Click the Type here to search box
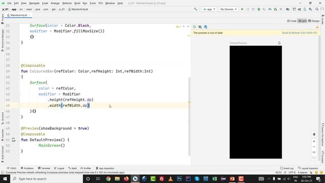This screenshot has width=325, height=183. pyautogui.click(x=46, y=178)
